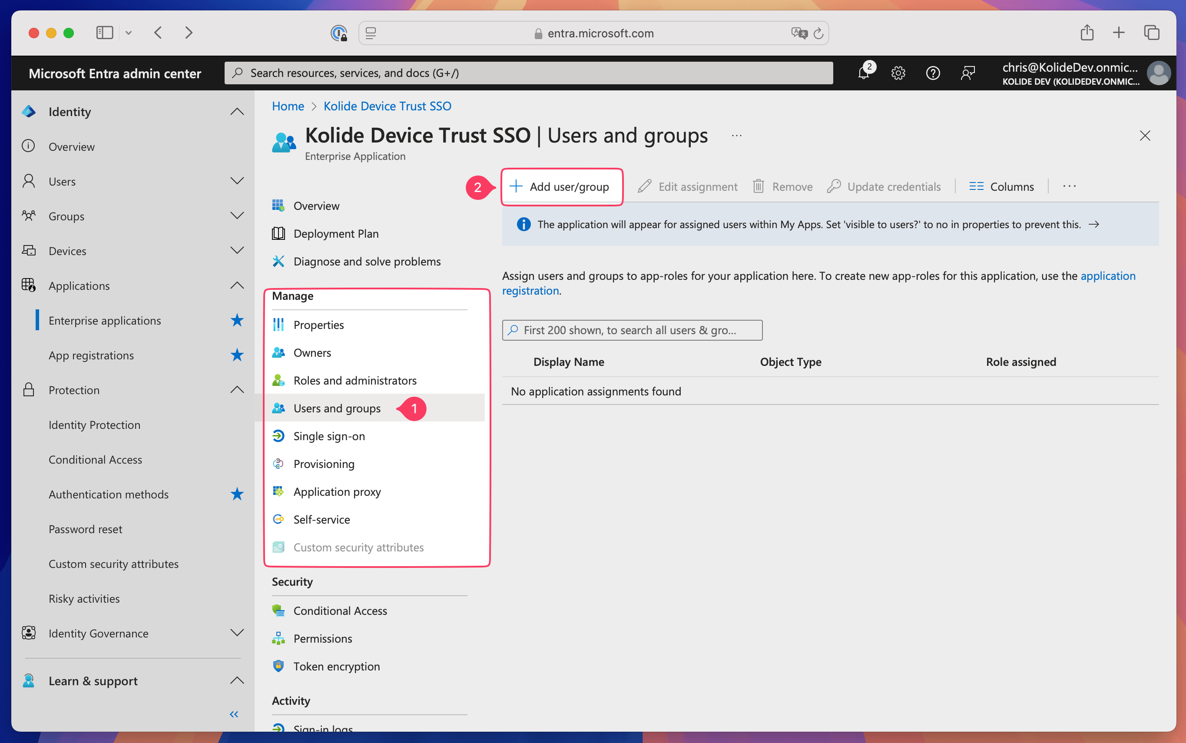Open portal settings gear icon
1186x743 pixels.
(898, 73)
